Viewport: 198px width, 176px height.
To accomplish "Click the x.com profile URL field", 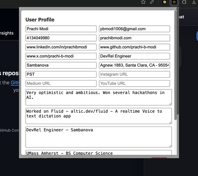I will click(61, 56).
